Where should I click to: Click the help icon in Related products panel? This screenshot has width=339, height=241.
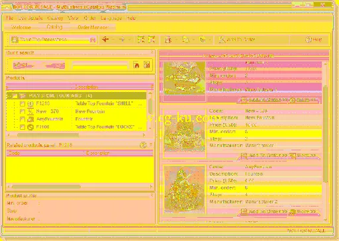143,145
